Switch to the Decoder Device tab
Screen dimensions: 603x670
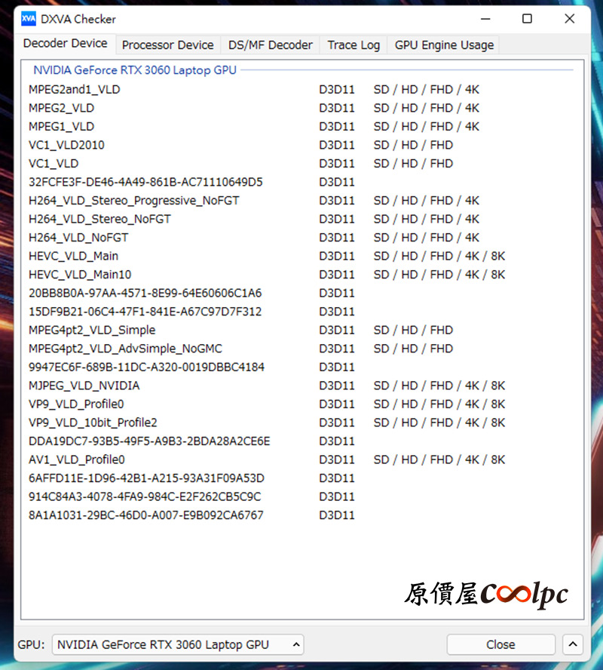pos(66,44)
